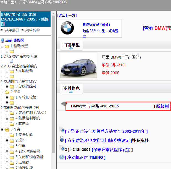Viewport: 171px width, 169px height.
Task: Click the 菜单折叠 list icon
Action: [22, 30]
